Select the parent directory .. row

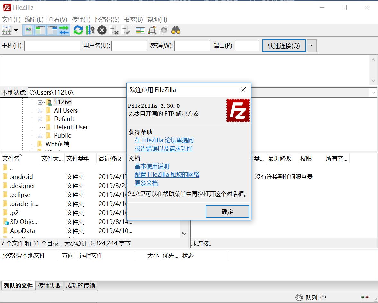coord(64,168)
